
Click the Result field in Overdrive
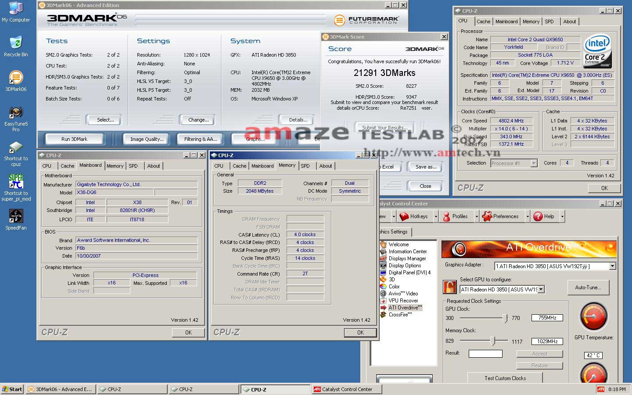click(x=485, y=353)
